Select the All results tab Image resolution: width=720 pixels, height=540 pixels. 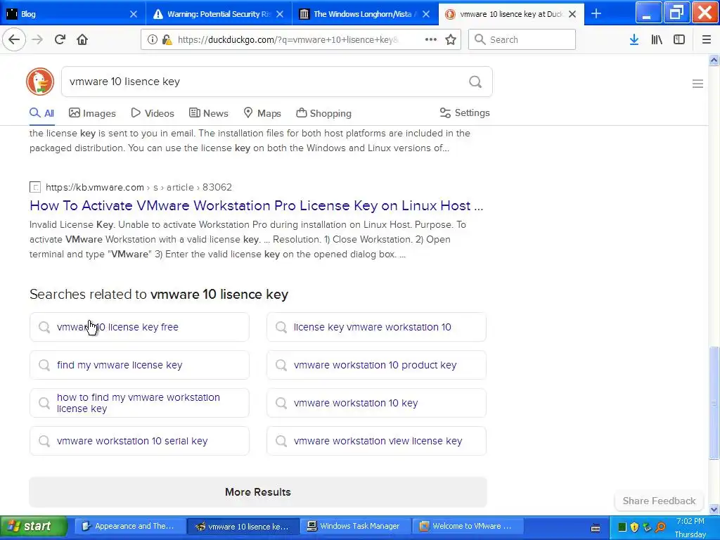click(x=41, y=113)
